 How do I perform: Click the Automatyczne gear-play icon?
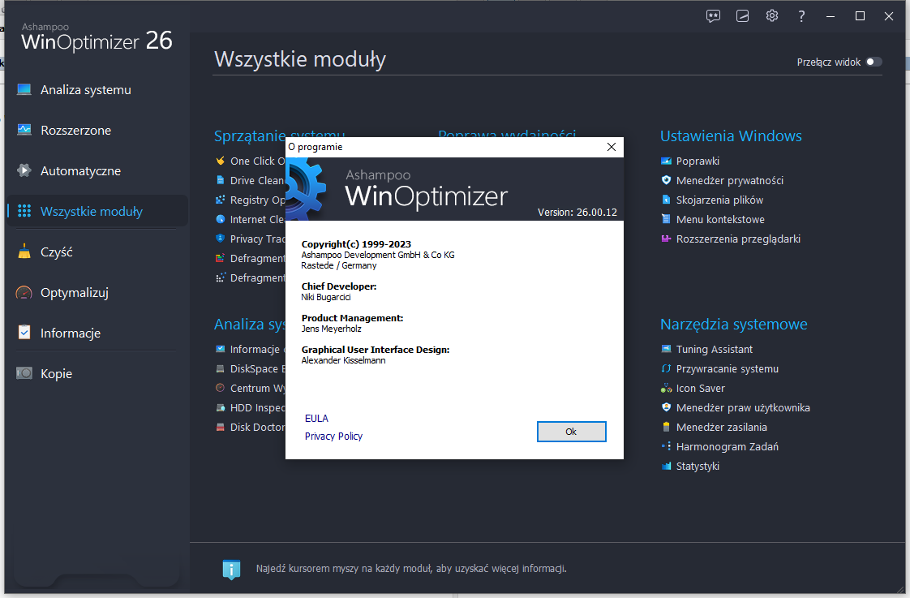tap(24, 170)
